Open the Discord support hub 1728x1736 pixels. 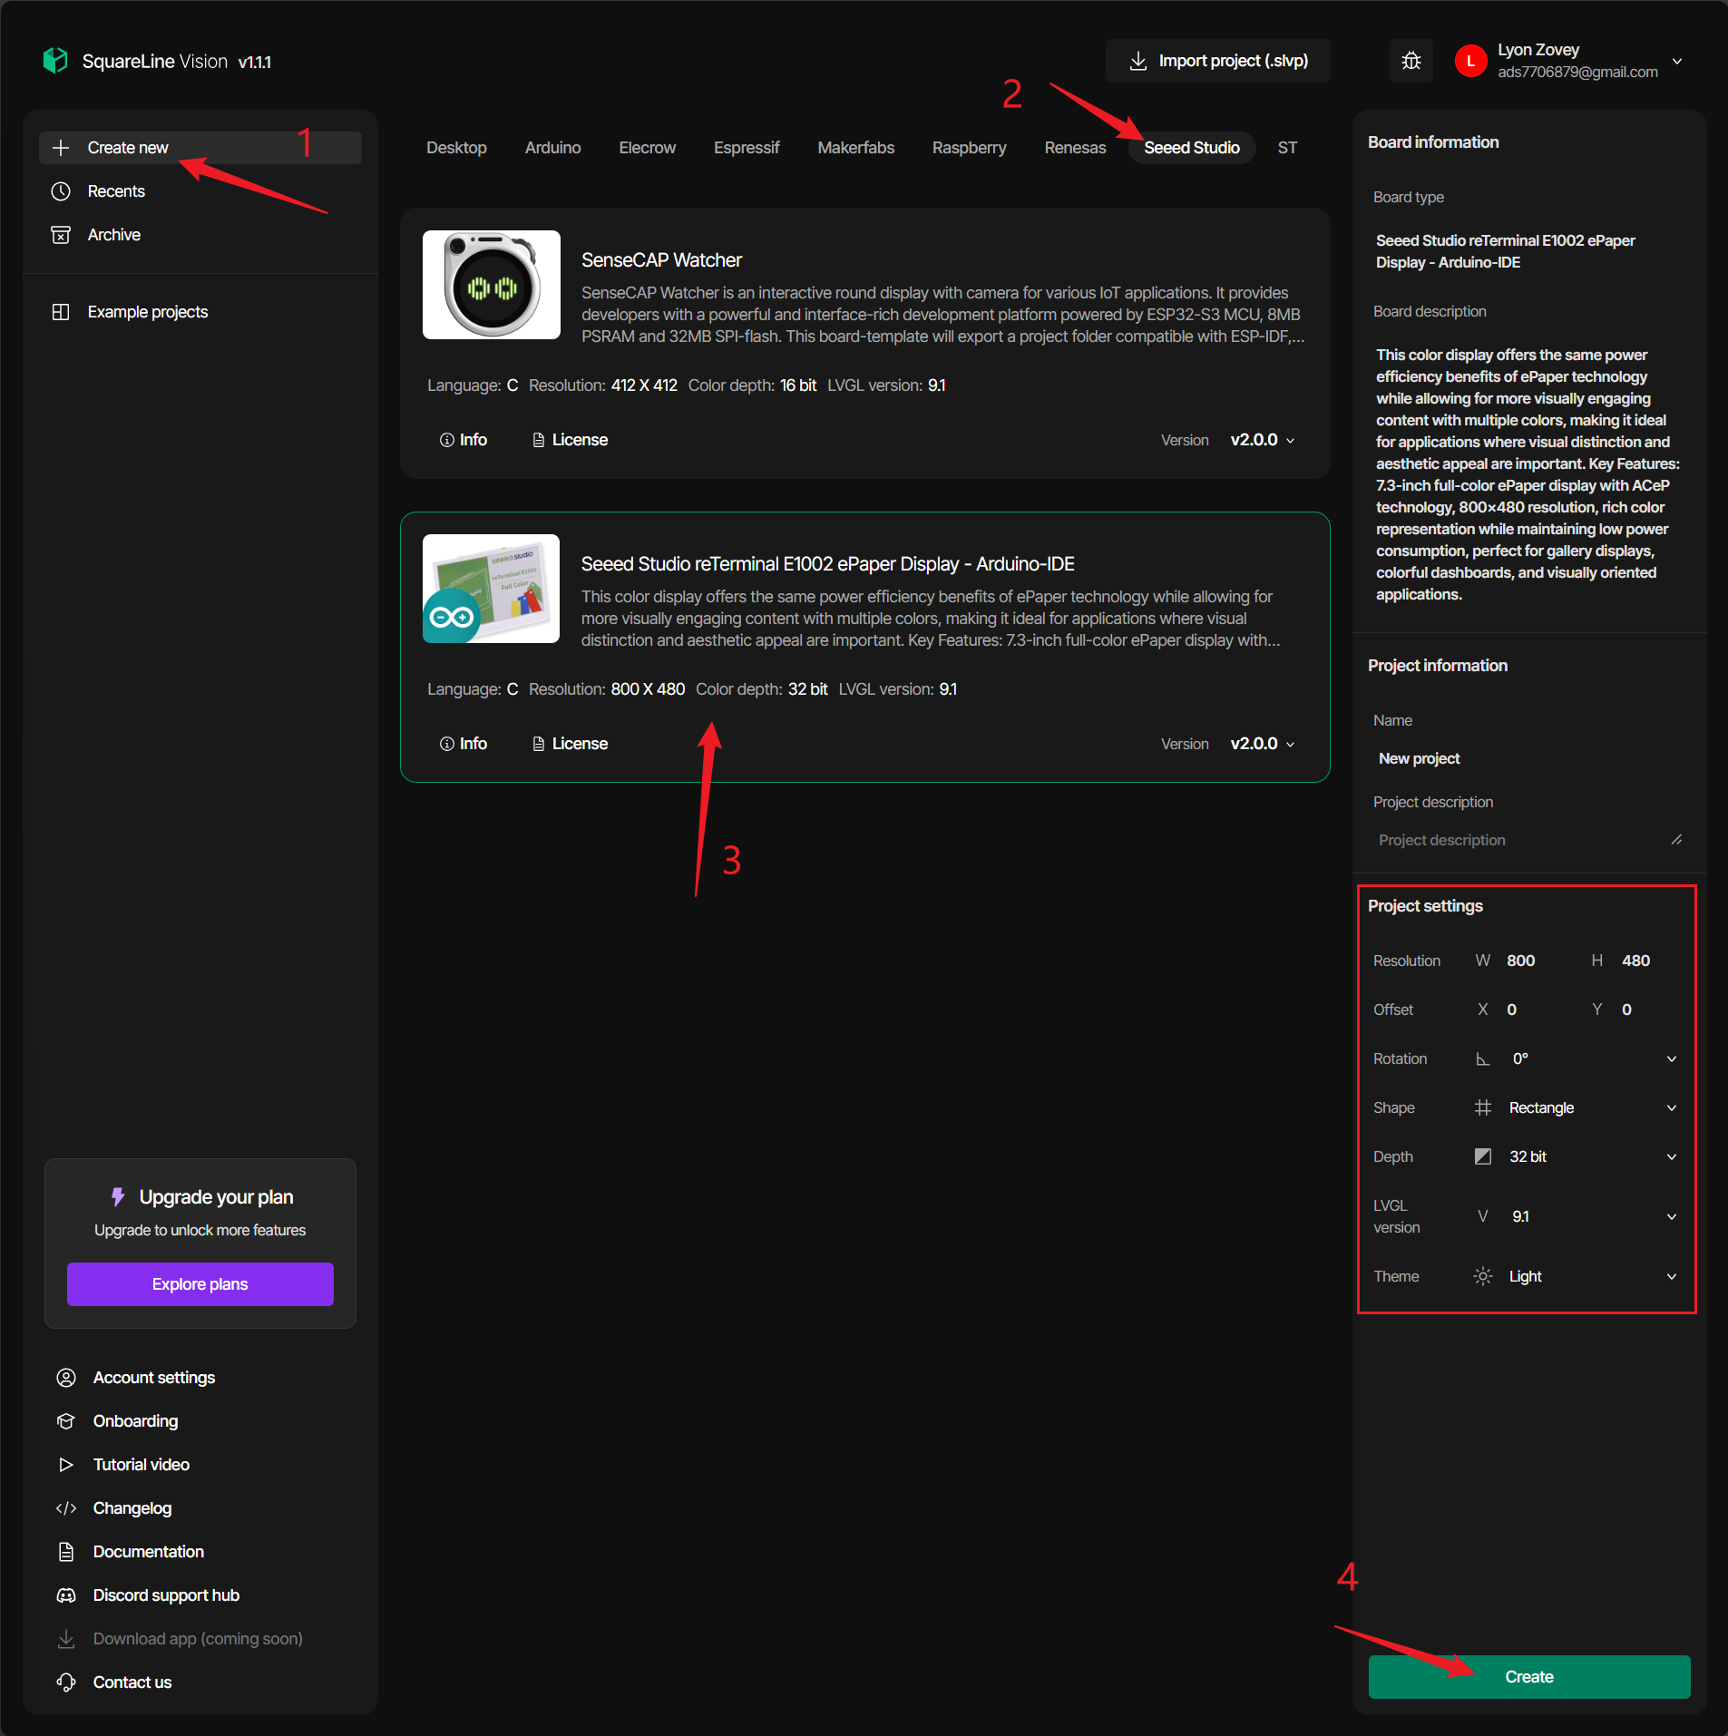point(165,1595)
